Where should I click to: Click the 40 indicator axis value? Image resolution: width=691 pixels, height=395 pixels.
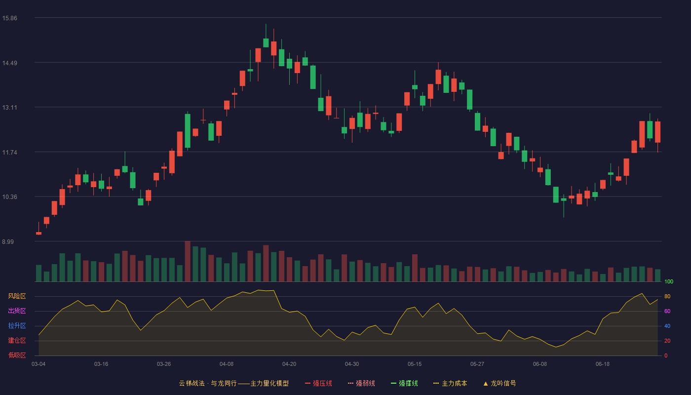click(x=667, y=326)
